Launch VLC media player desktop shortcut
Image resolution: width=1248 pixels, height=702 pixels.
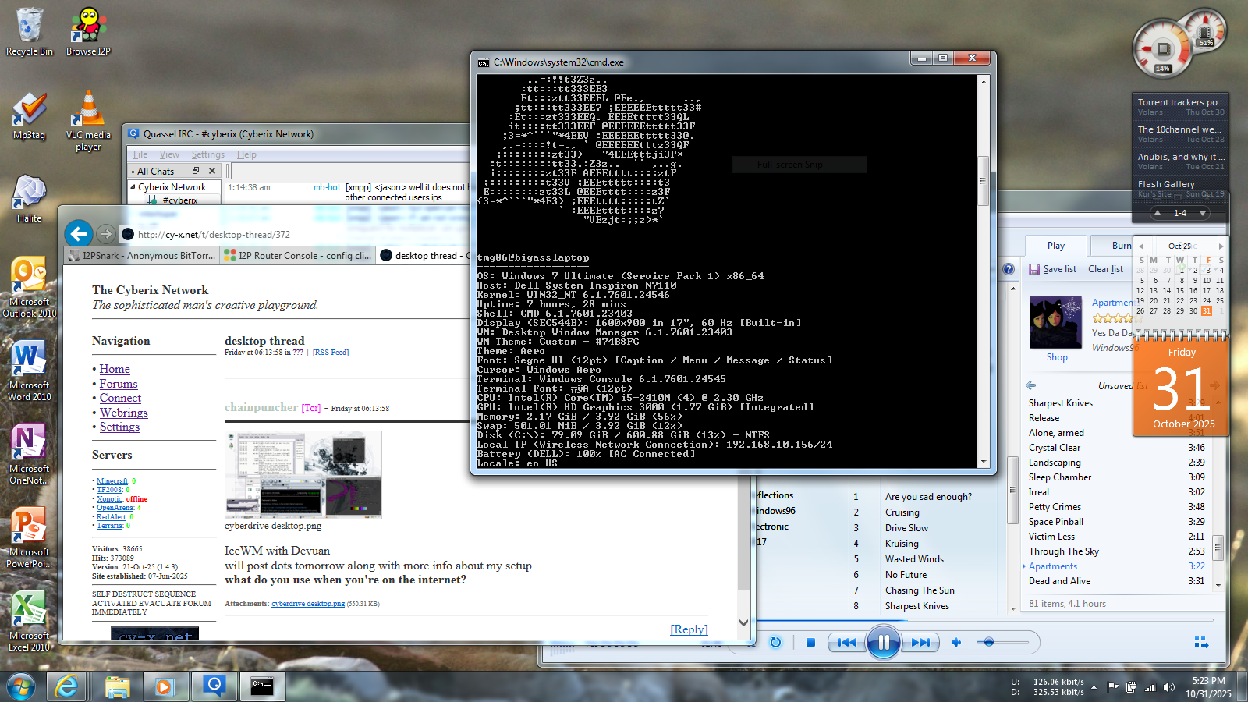click(x=88, y=120)
